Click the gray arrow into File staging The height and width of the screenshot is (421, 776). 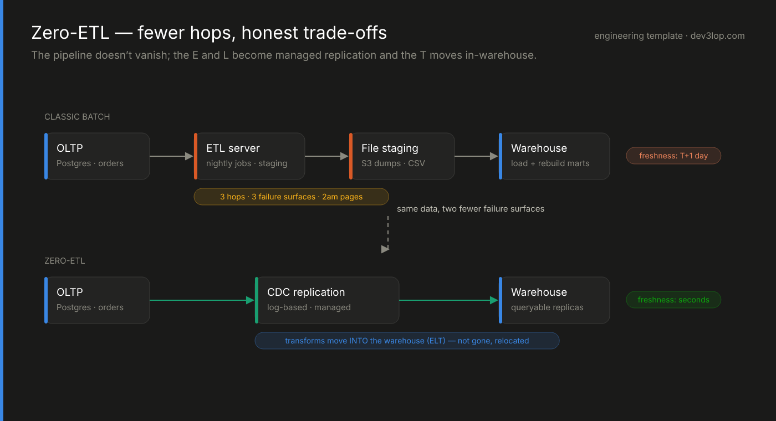point(327,156)
